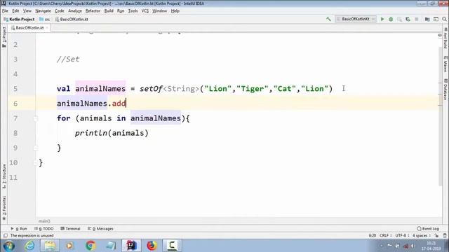Click the inspection eye icon above the scrollbar

(x=440, y=36)
